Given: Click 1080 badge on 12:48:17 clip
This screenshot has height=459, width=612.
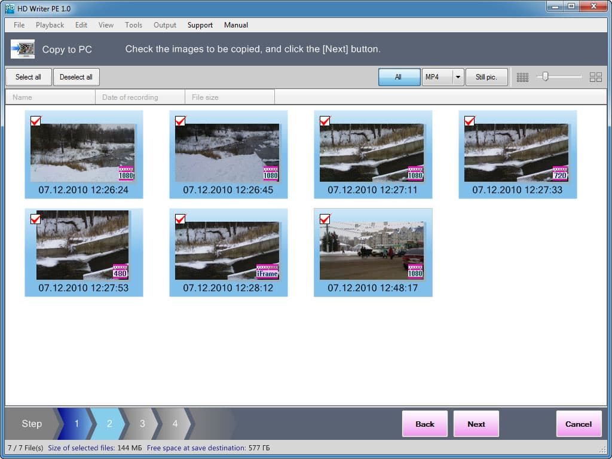Looking at the screenshot, I should click(x=415, y=272).
